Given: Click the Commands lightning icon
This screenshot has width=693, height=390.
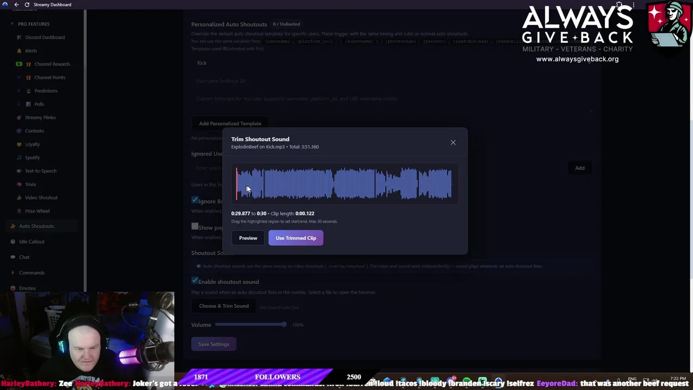Looking at the screenshot, I should pos(13,272).
